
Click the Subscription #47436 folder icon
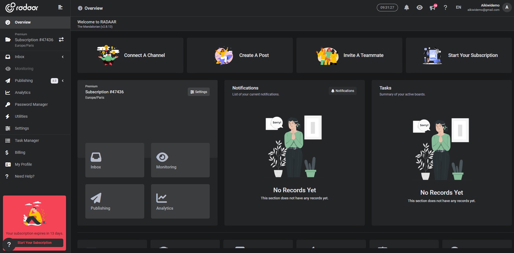[x=8, y=40]
